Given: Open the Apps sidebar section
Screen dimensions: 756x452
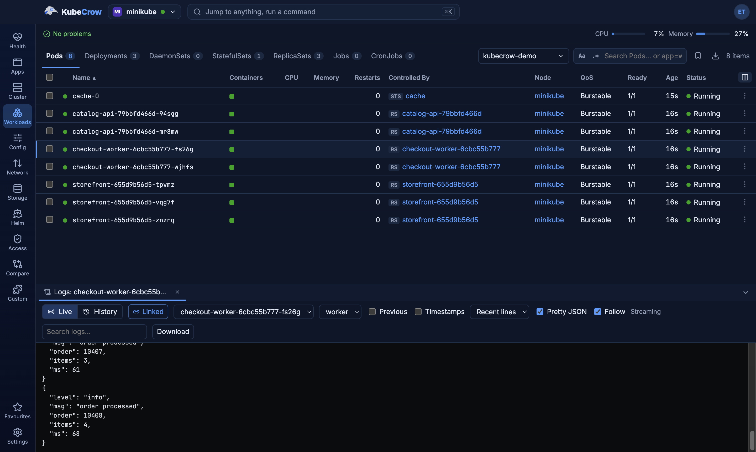Looking at the screenshot, I should click(x=17, y=66).
